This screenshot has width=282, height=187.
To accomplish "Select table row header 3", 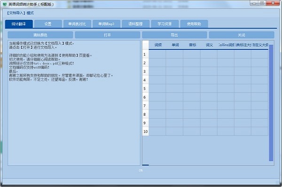I will (146, 71).
